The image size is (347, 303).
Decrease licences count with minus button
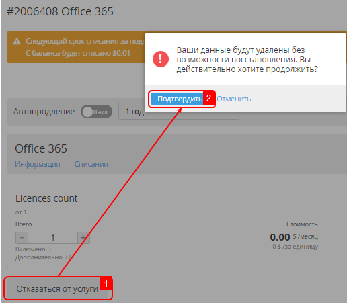[x=22, y=238]
